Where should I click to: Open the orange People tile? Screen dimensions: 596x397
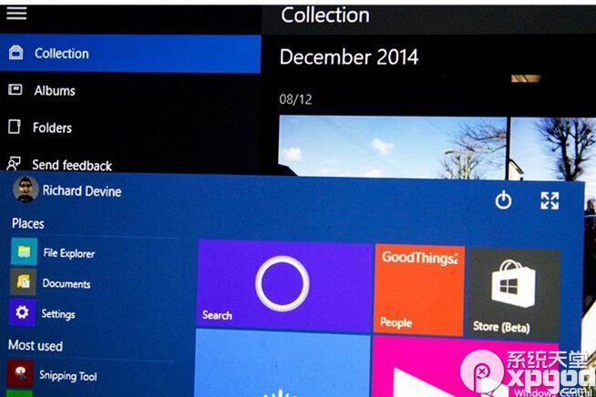(x=419, y=290)
